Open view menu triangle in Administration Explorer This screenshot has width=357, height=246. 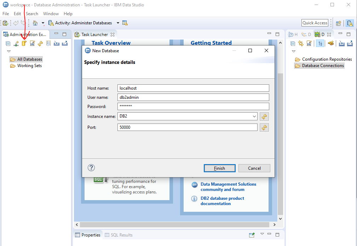9,51
